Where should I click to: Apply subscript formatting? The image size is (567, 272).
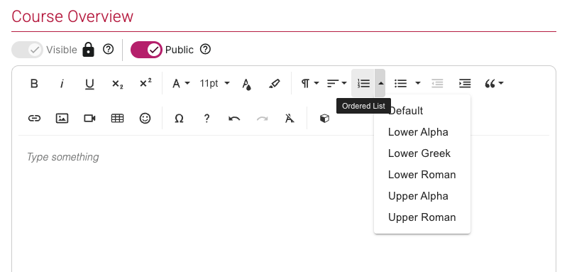tap(118, 84)
